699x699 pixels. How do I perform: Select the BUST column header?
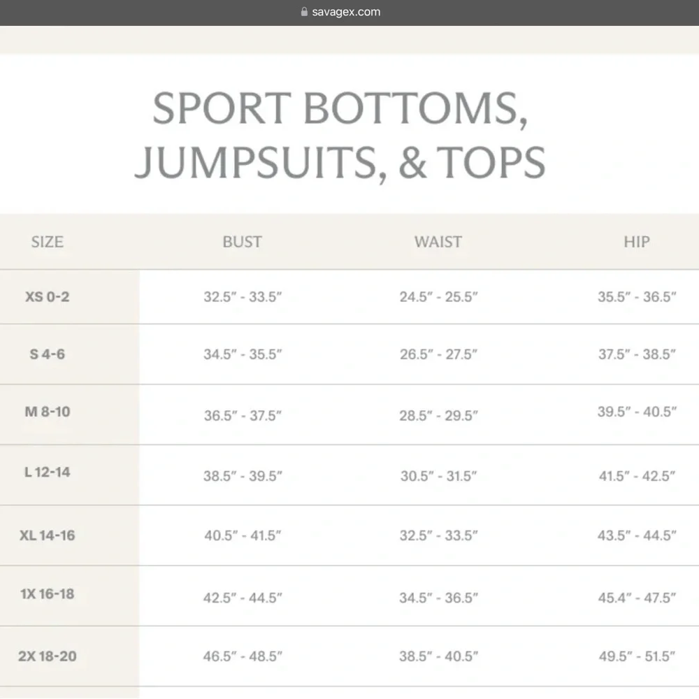tap(242, 242)
